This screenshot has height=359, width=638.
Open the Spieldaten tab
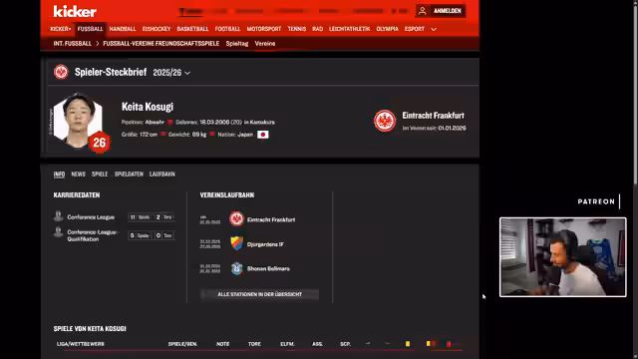(129, 174)
